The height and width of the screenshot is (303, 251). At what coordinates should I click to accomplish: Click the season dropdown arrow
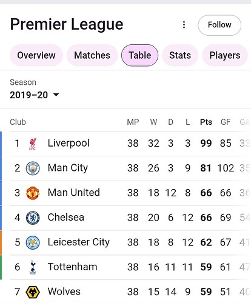tap(56, 95)
